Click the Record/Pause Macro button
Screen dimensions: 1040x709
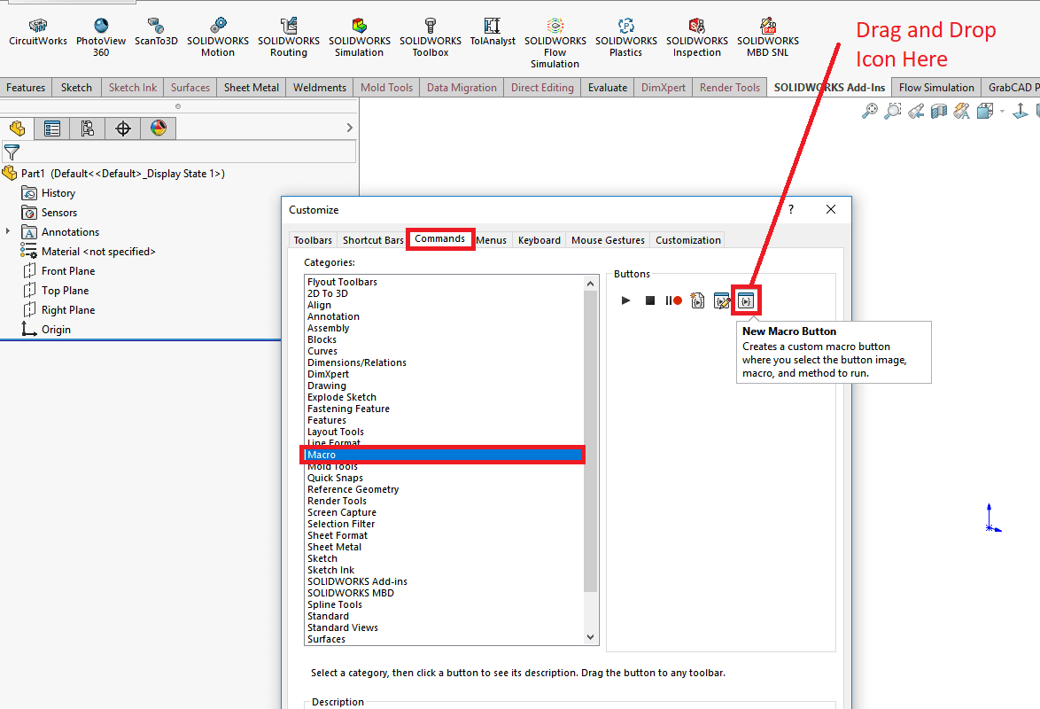point(673,300)
